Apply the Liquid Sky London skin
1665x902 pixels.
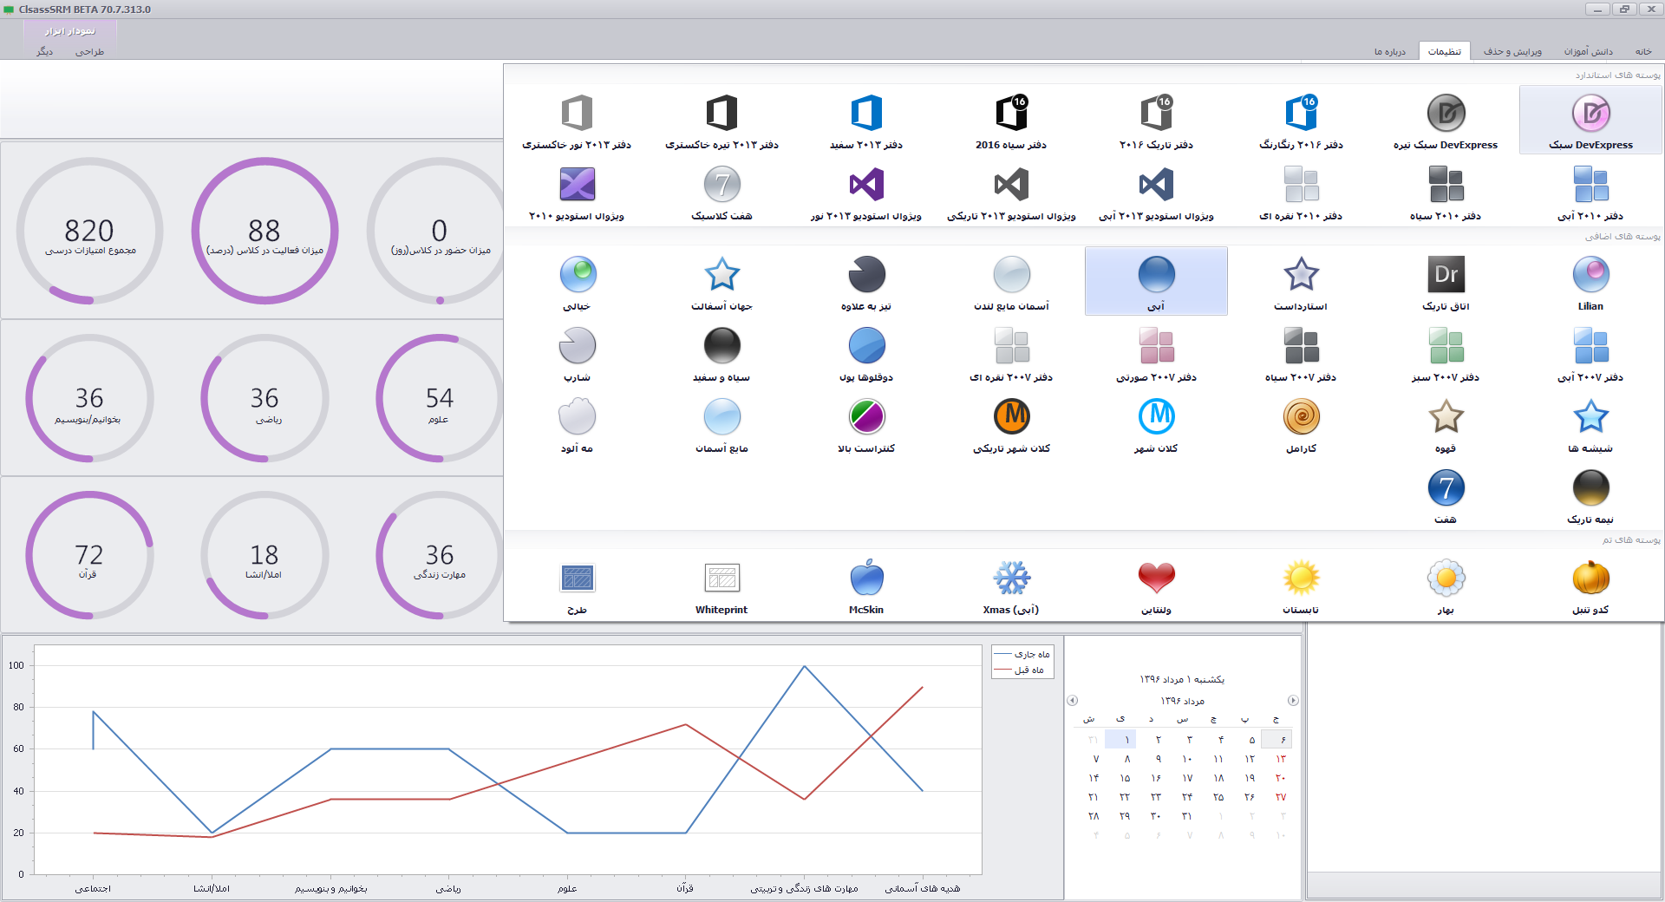pyautogui.click(x=1011, y=282)
